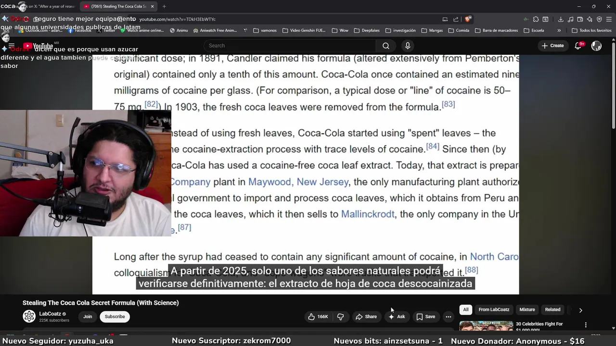Image resolution: width=616 pixels, height=346 pixels.
Task: Select the Mixture chip
Action: [x=527, y=309]
